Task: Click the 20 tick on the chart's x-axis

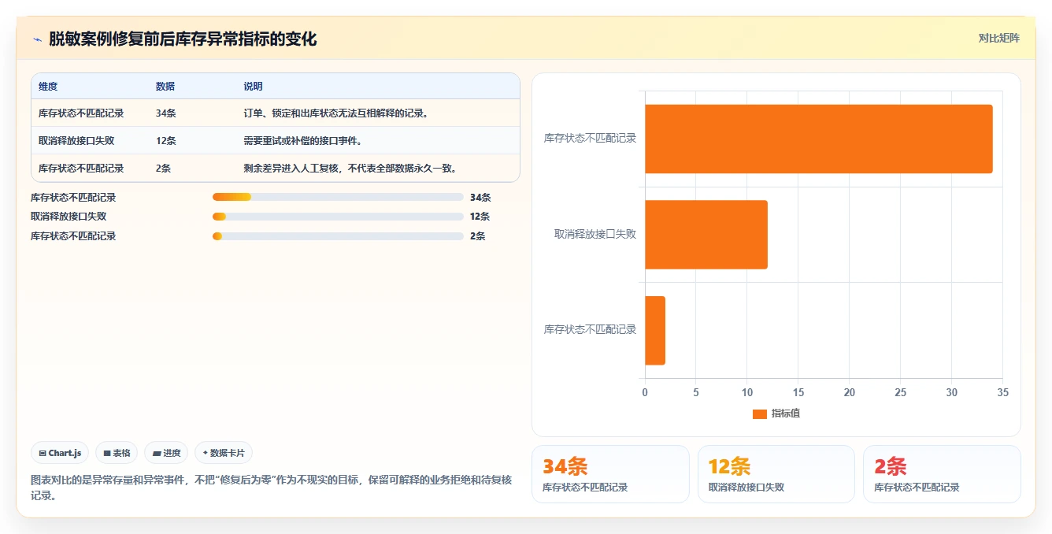Action: tap(850, 392)
